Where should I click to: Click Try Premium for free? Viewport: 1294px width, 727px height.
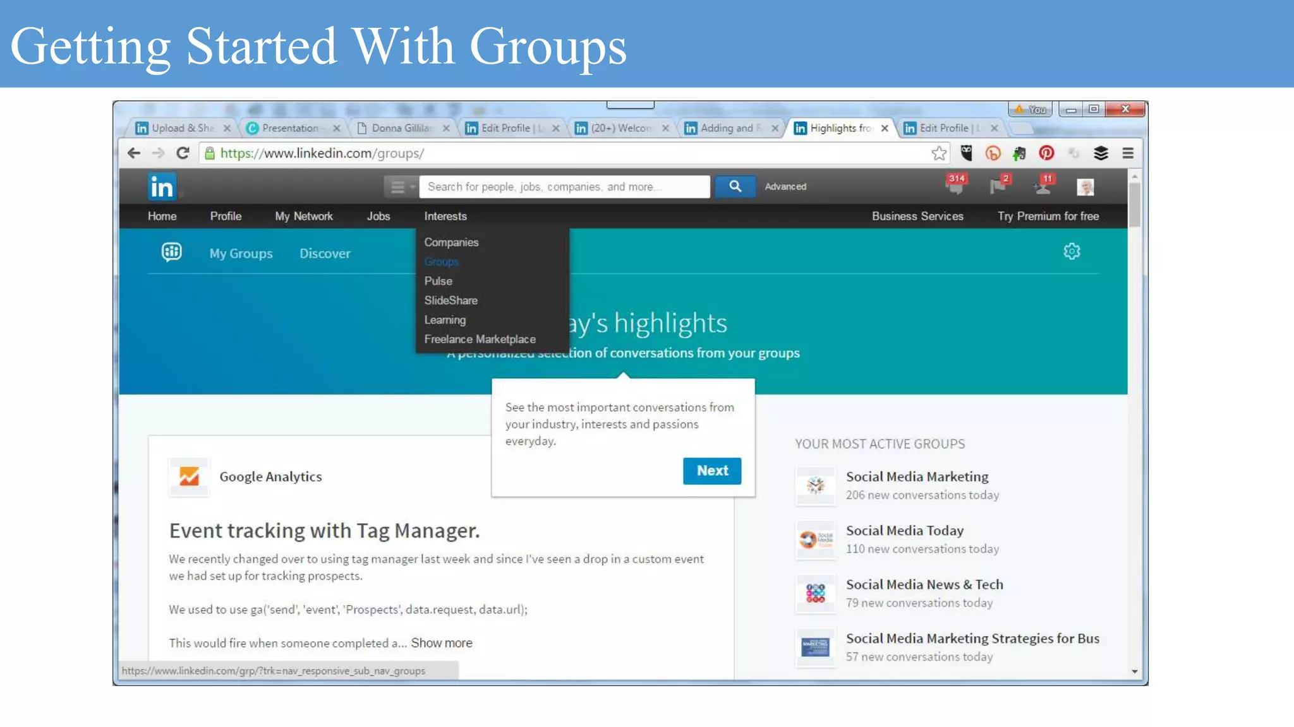1048,216
